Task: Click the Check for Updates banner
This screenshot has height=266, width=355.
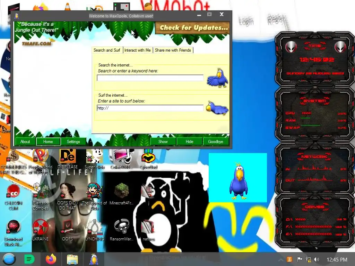Action: [x=192, y=28]
